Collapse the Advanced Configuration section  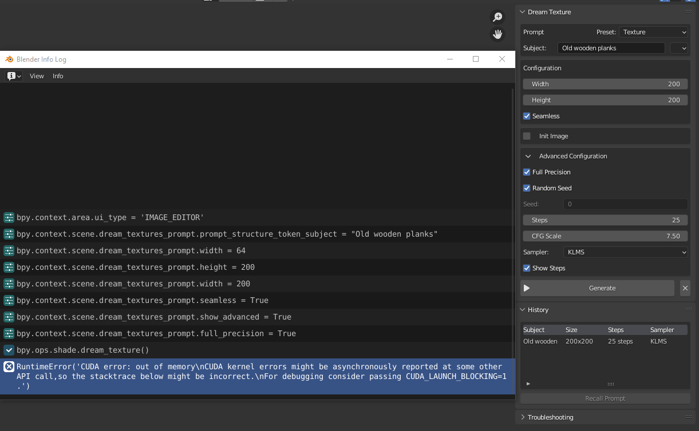(x=528, y=156)
